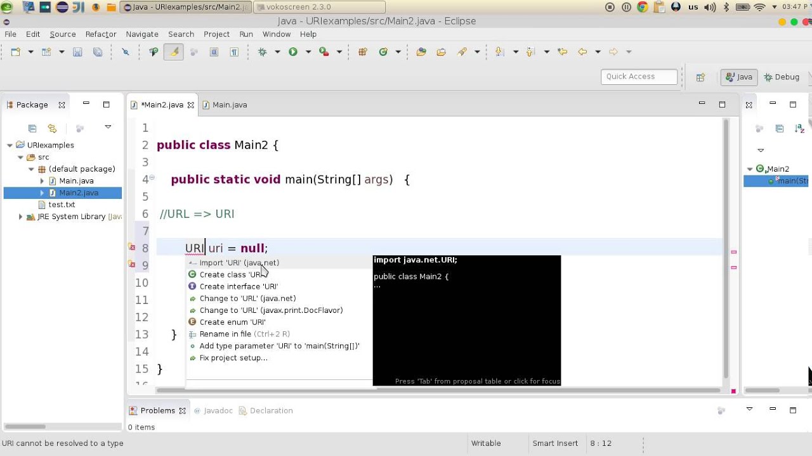
Task: Click the error marker on line 8
Action: click(132, 248)
